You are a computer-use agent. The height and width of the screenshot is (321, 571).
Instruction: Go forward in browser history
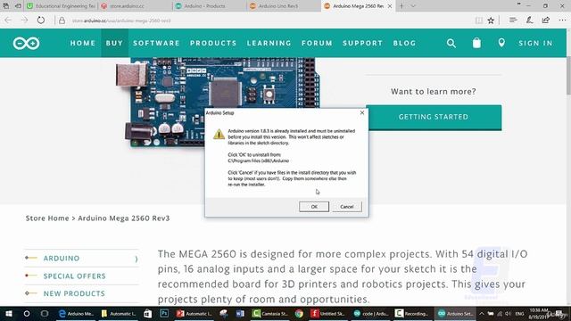(24, 21)
